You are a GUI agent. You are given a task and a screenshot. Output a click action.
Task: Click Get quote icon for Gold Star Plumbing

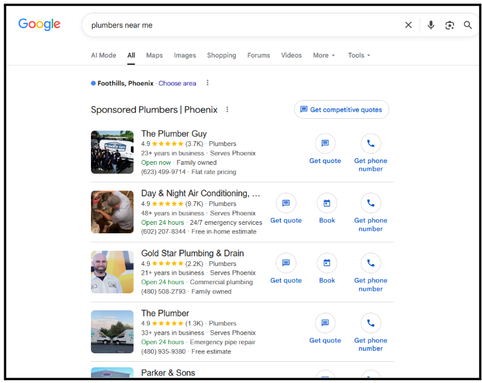point(286,262)
